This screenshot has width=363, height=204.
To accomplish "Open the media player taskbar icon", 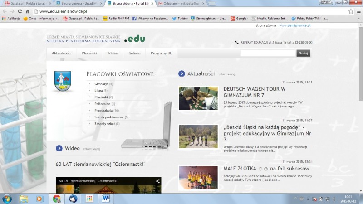I will [39, 199].
